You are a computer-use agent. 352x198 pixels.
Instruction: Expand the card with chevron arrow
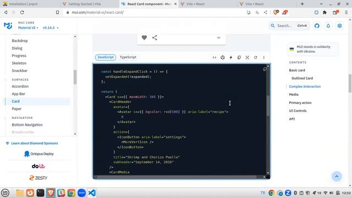219,37
